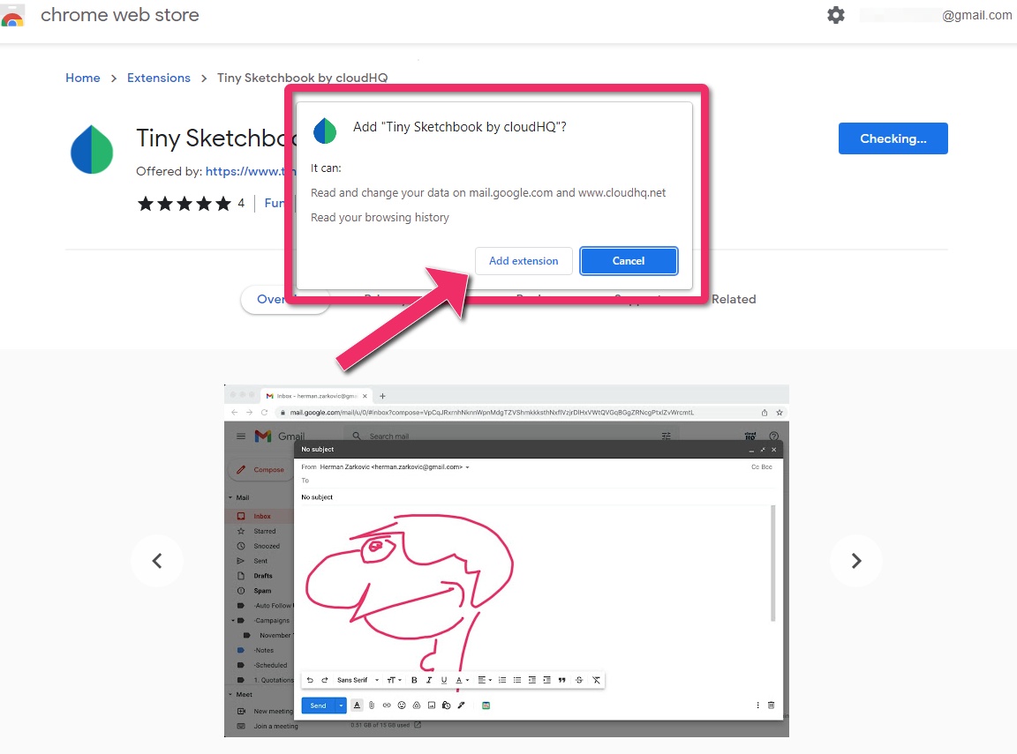
Task: Click the numbered list icon in preview
Action: (502, 680)
